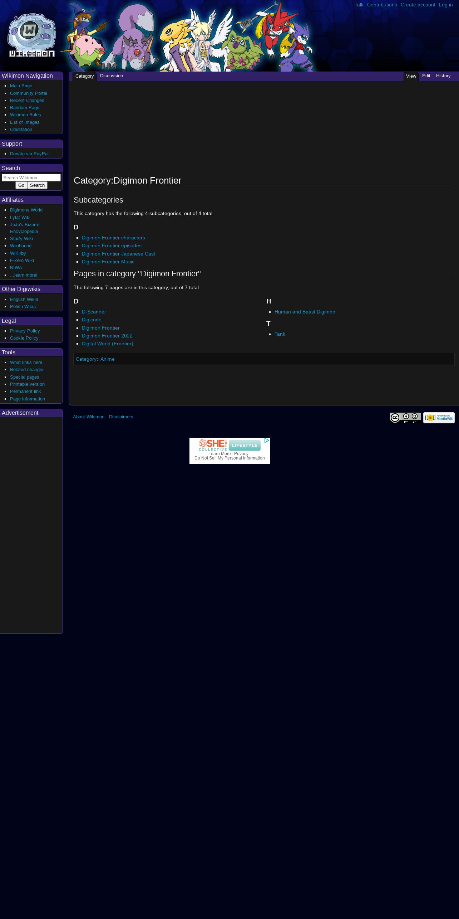The width and height of the screenshot is (459, 919).
Task: View Recent Changes
Action: click(x=27, y=101)
